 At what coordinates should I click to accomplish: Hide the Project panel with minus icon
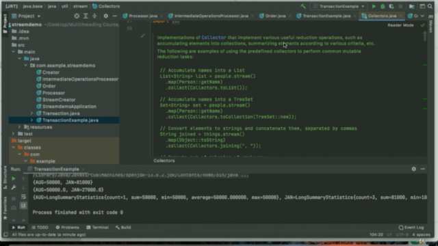point(114,16)
